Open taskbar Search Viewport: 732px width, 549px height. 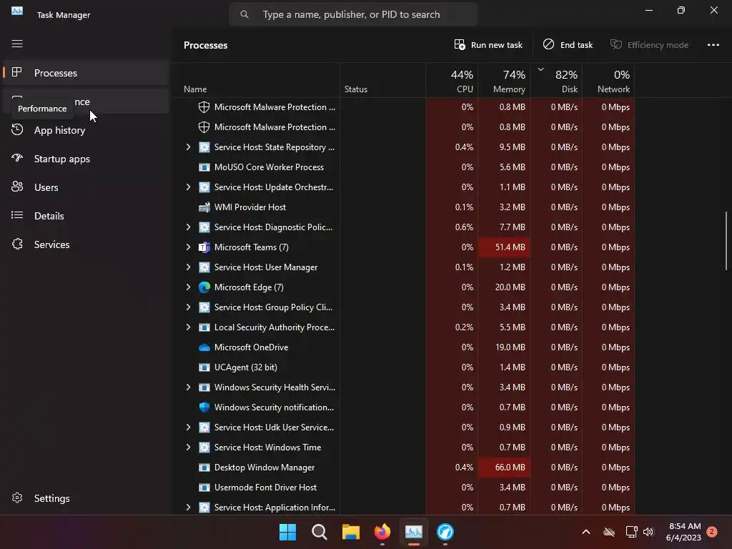click(320, 532)
